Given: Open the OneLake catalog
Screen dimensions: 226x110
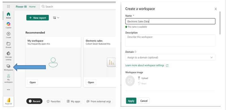Looking at the screenshot, I should 8,56.
